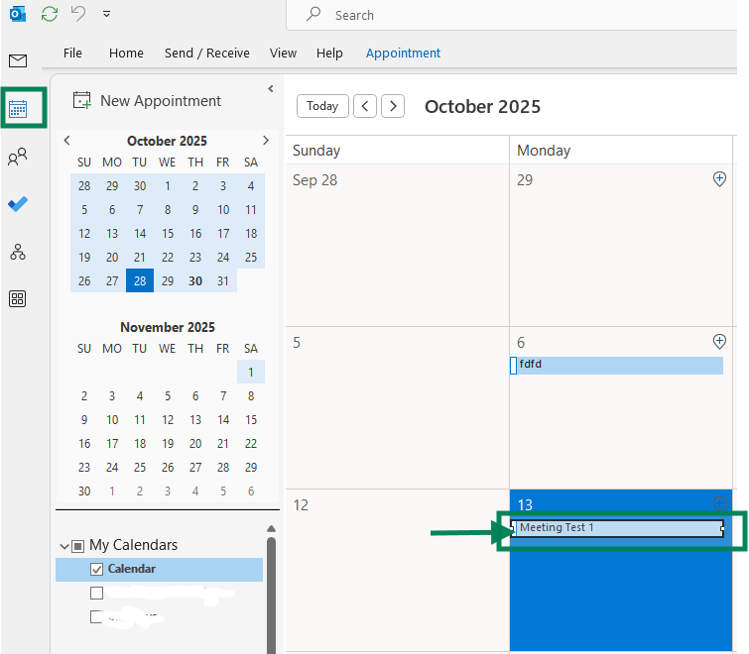This screenshot has width=749, height=654.
Task: Open the View tab
Action: click(283, 53)
